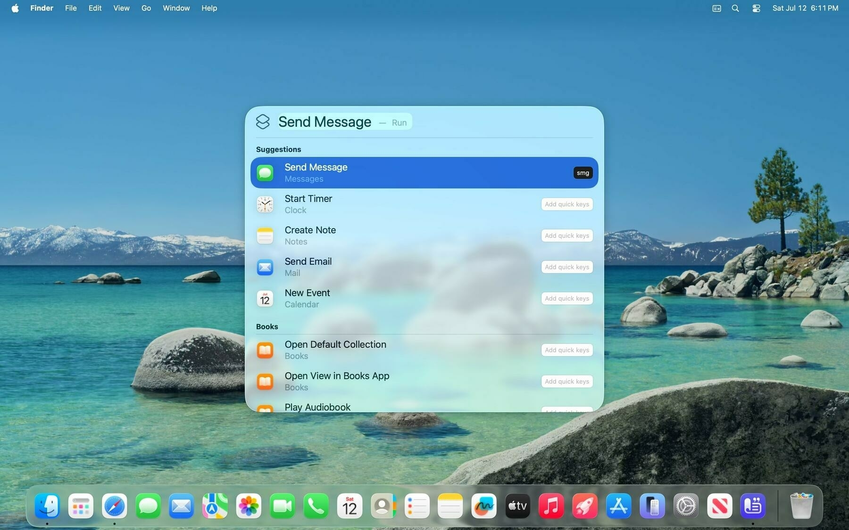The width and height of the screenshot is (849, 530).
Task: Add quick keys for Open View in Books App
Action: click(x=567, y=382)
